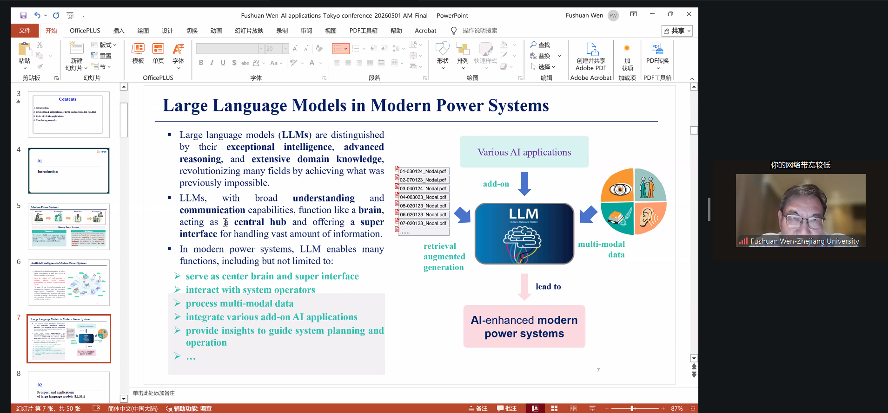
Task: Select slide 3 Contents thumbnail
Action: [69, 115]
